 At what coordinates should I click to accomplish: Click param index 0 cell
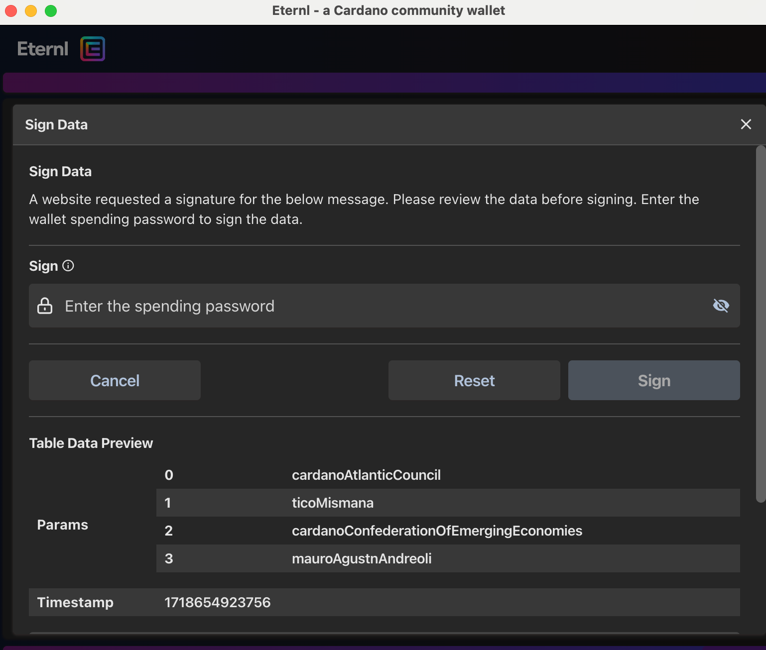tap(169, 475)
